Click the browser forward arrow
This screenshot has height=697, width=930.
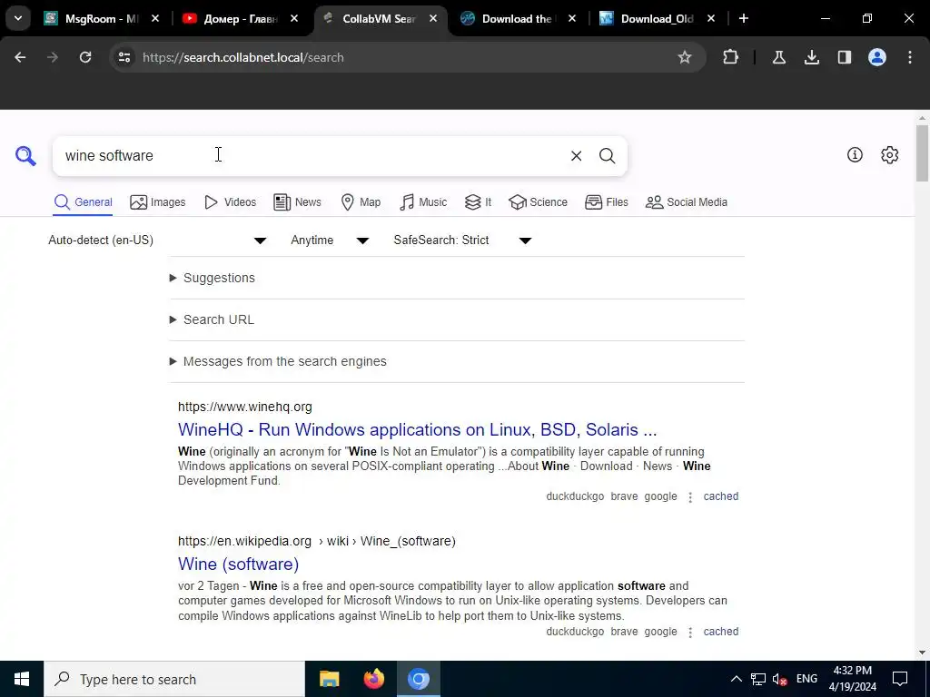point(53,57)
